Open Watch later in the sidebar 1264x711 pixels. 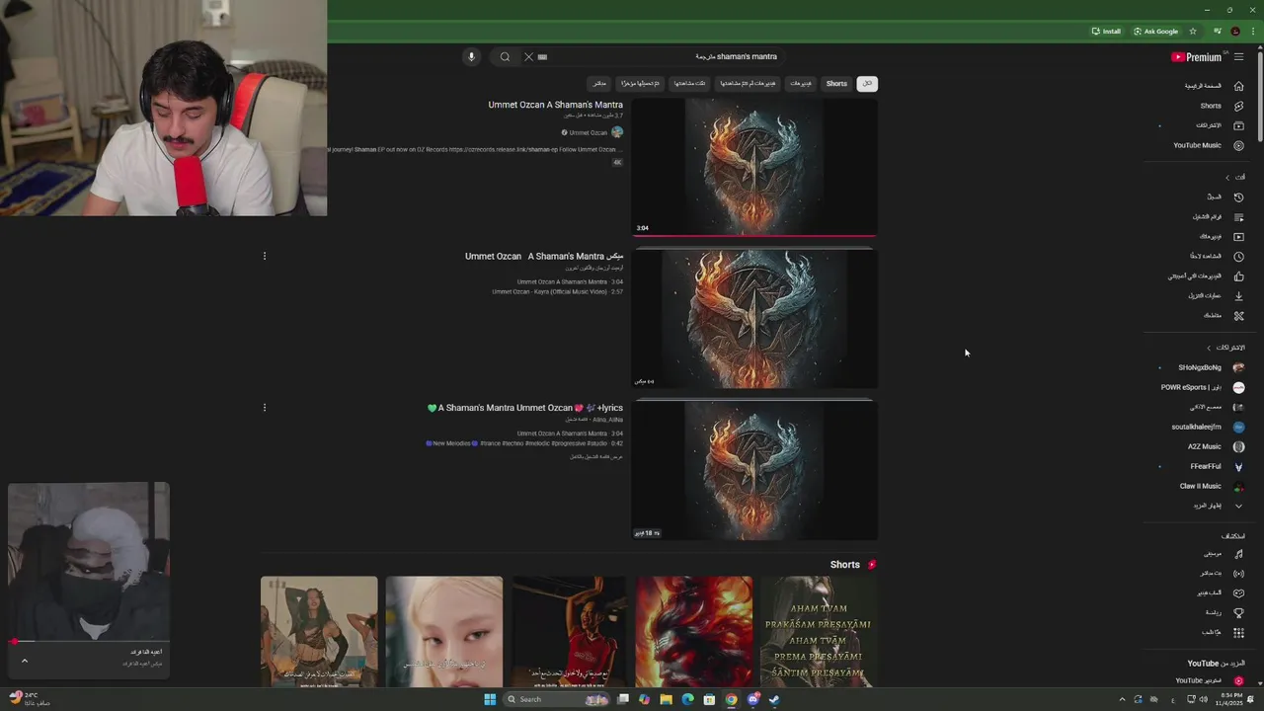[x=1215, y=256]
